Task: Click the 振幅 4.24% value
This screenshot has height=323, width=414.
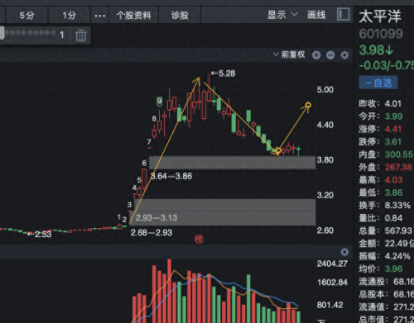Action: (x=397, y=256)
